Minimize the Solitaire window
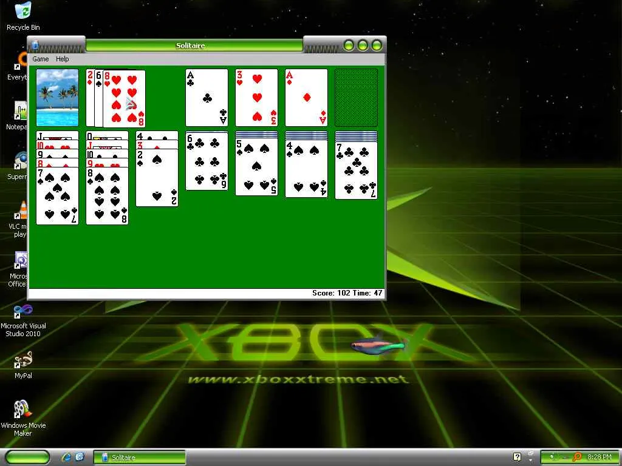Viewport: 622px width, 466px height. [349, 45]
